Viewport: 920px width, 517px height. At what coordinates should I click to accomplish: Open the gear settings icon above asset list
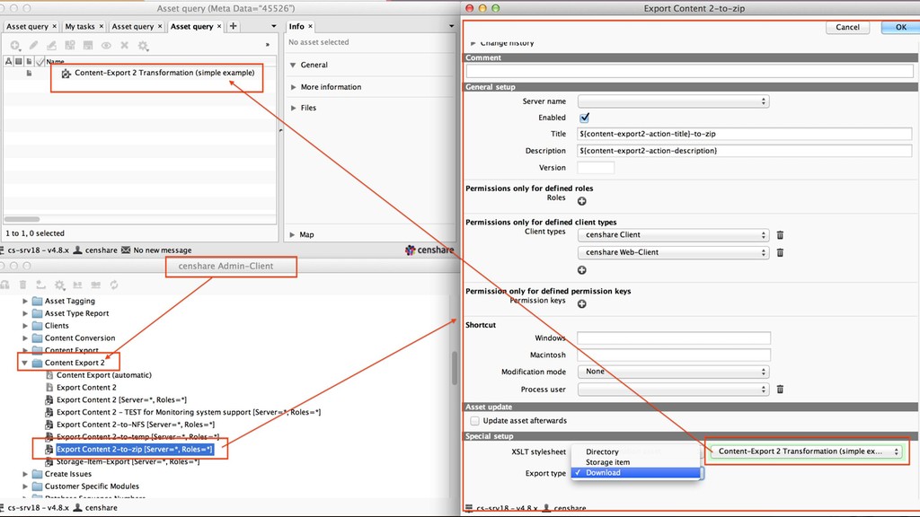[x=143, y=45]
